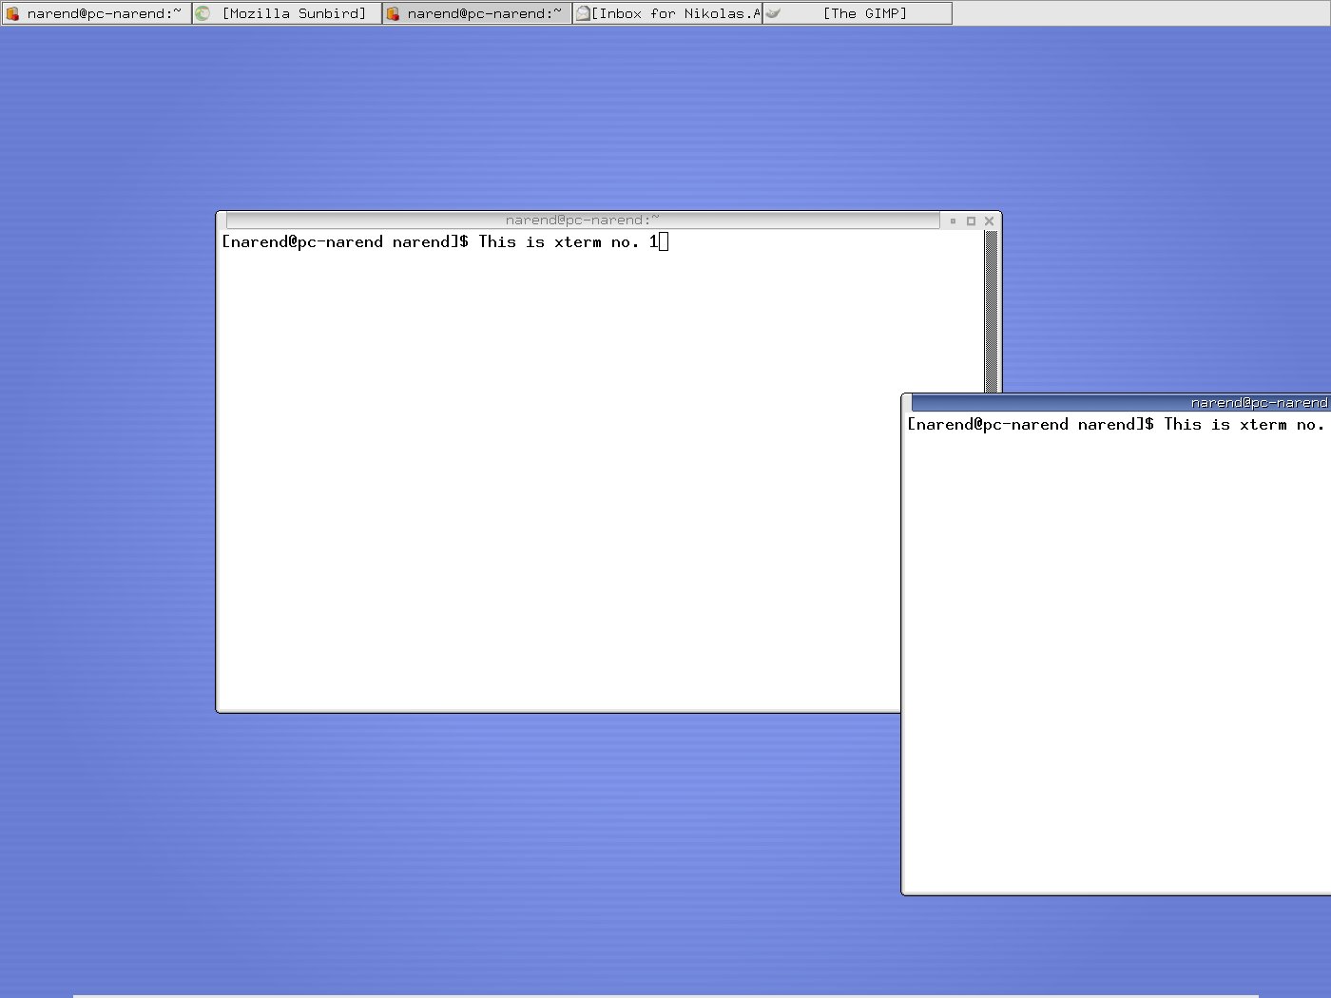
Task: Select the highlighted narend@pc-narend taskbar label
Action: 484,13
